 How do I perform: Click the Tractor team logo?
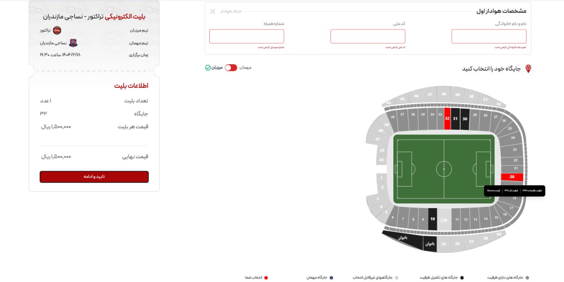[57, 30]
